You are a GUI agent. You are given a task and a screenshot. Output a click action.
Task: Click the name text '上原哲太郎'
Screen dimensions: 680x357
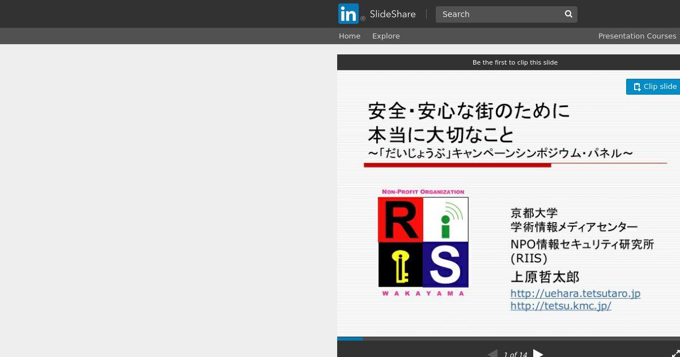(545, 277)
